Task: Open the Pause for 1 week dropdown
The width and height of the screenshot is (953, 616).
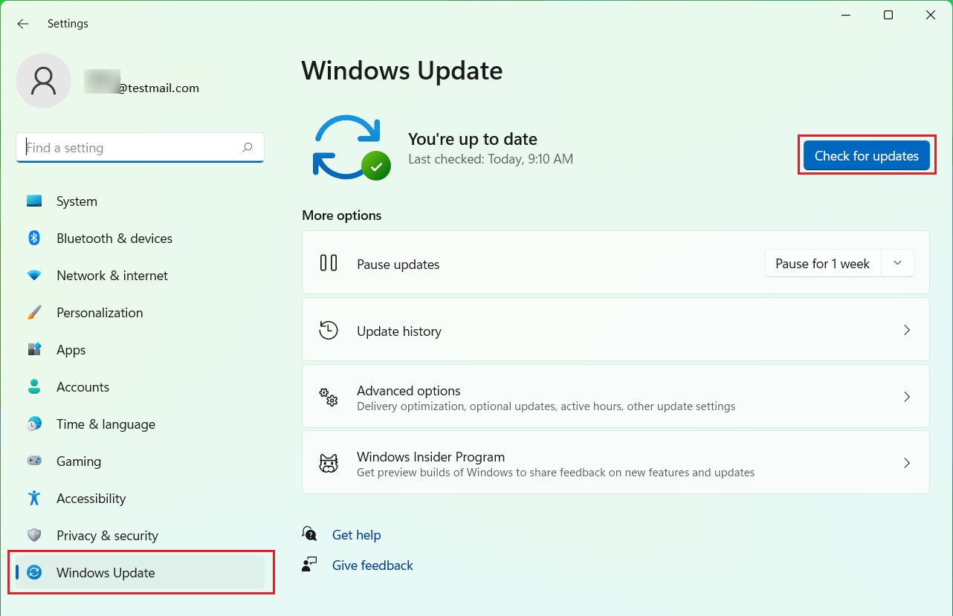Action: (x=897, y=262)
